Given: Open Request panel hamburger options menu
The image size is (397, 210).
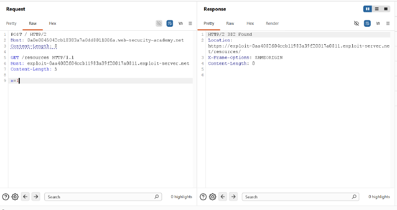Looking at the screenshot, I should 190,23.
